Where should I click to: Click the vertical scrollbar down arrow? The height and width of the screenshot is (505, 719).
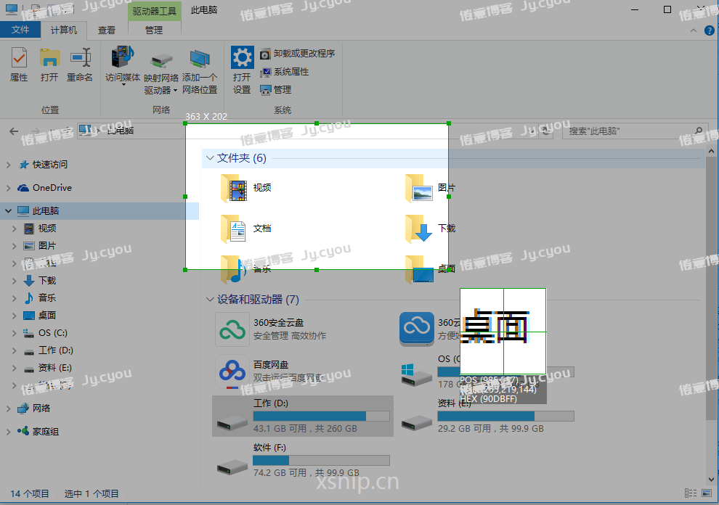point(711,480)
